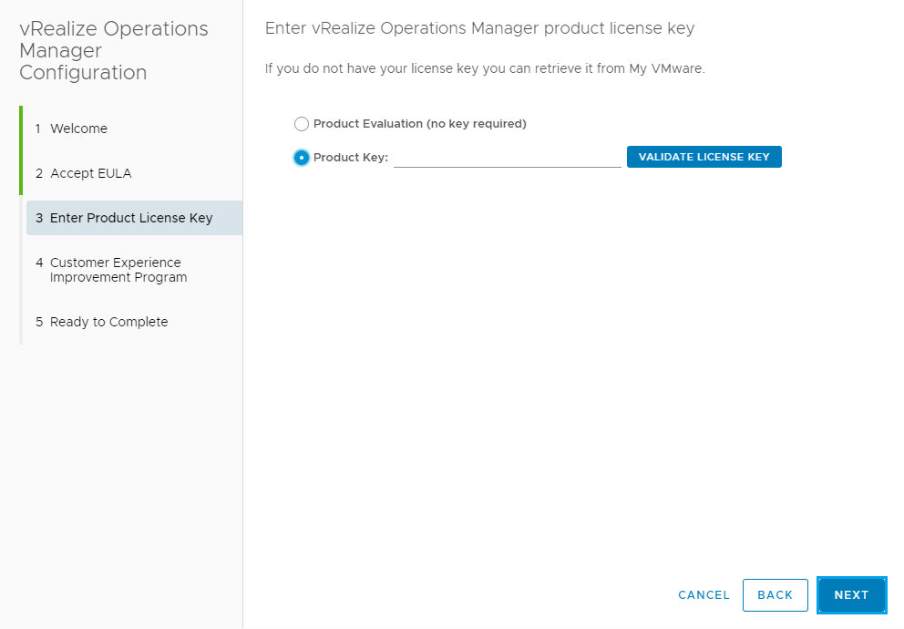Select the Product Key radio button
The width and height of the screenshot is (904, 629).
(x=302, y=158)
